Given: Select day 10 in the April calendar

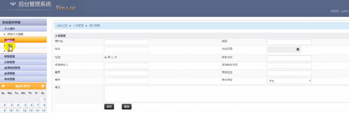Looking at the screenshot, I should [x=10, y=110].
